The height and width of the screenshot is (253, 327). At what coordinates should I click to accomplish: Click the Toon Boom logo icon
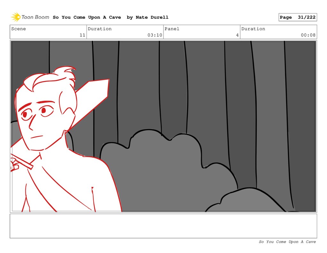(x=16, y=17)
